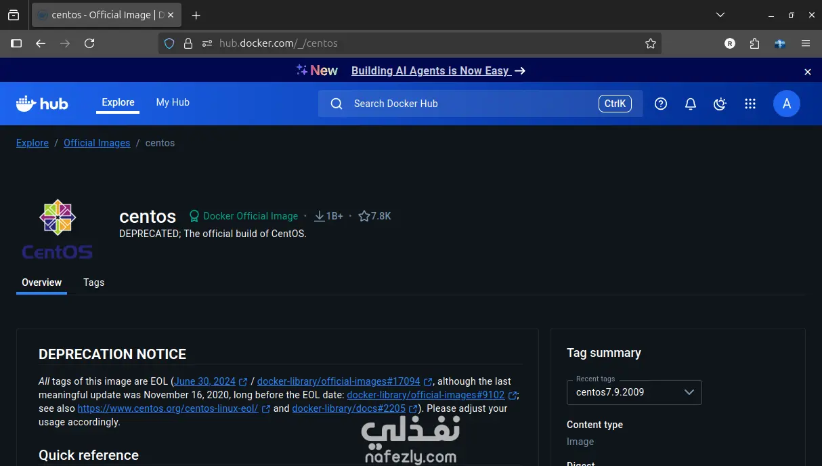Image resolution: width=822 pixels, height=466 pixels.
Task: Go to the My Hub menu item
Action: 173,102
